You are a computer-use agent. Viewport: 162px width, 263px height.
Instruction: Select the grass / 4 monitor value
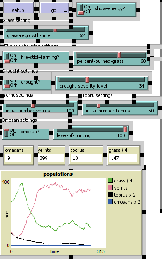pyautogui.click(x=123, y=158)
